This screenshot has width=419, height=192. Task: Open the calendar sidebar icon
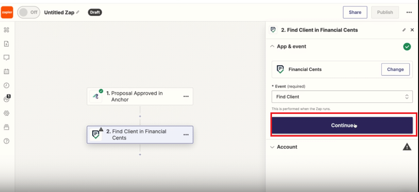[x=6, y=71]
